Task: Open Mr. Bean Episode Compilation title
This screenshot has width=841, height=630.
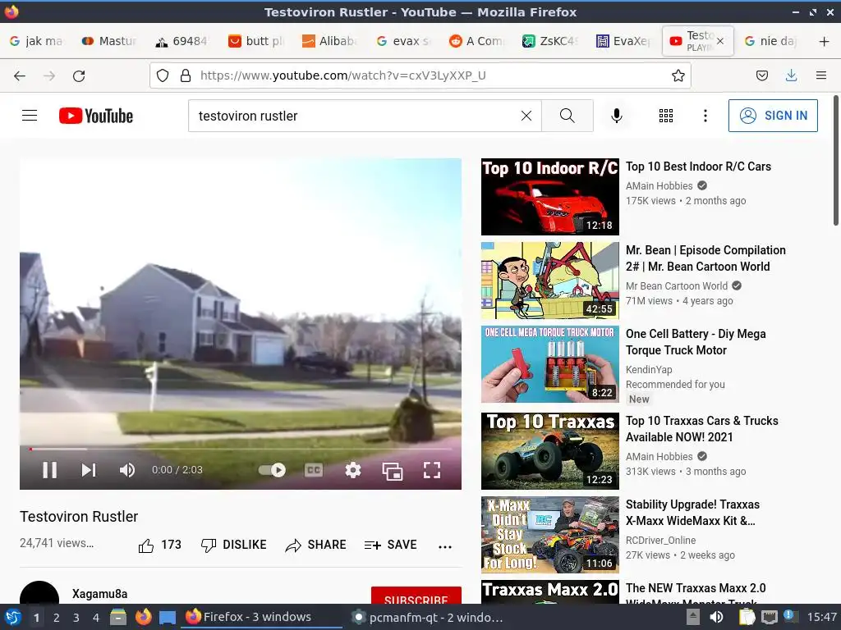Action: pyautogui.click(x=705, y=258)
